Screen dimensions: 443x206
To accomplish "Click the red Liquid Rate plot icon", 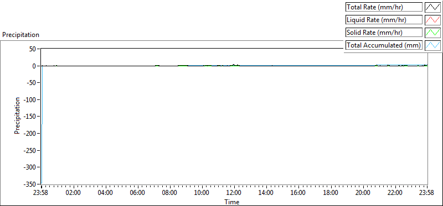I will (432, 20).
